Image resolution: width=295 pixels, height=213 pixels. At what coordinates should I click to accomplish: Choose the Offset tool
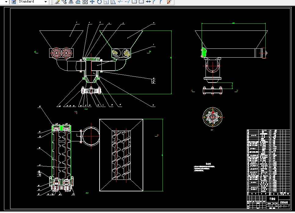(x=78, y=2)
